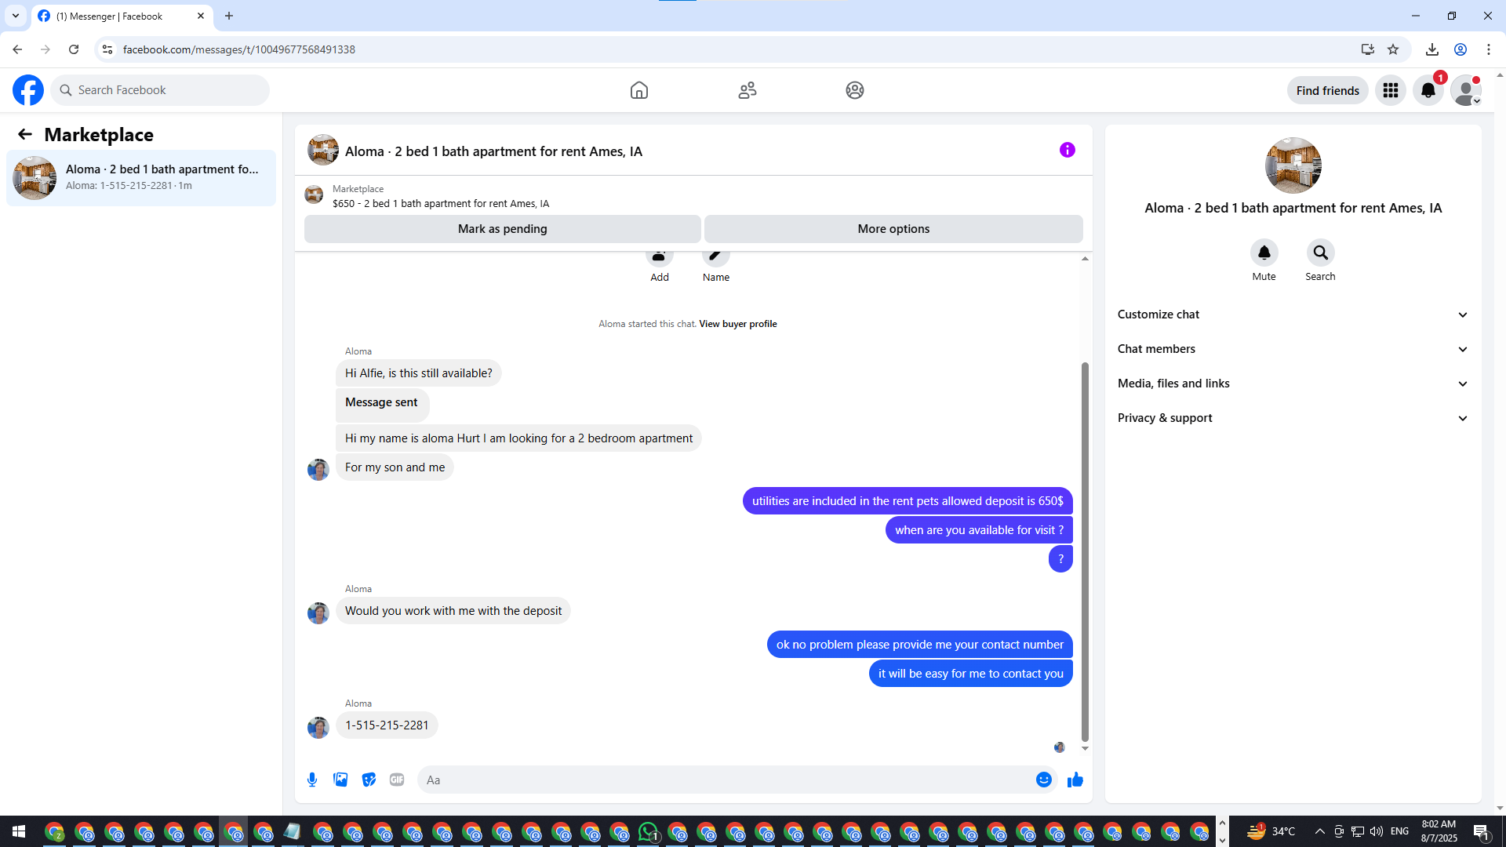Expand the Customize chat section
The height and width of the screenshot is (847, 1506).
[x=1293, y=314]
